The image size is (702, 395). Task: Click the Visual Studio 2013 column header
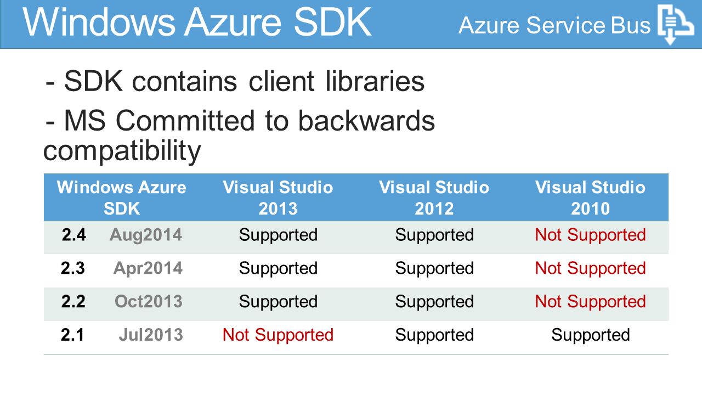(x=278, y=198)
